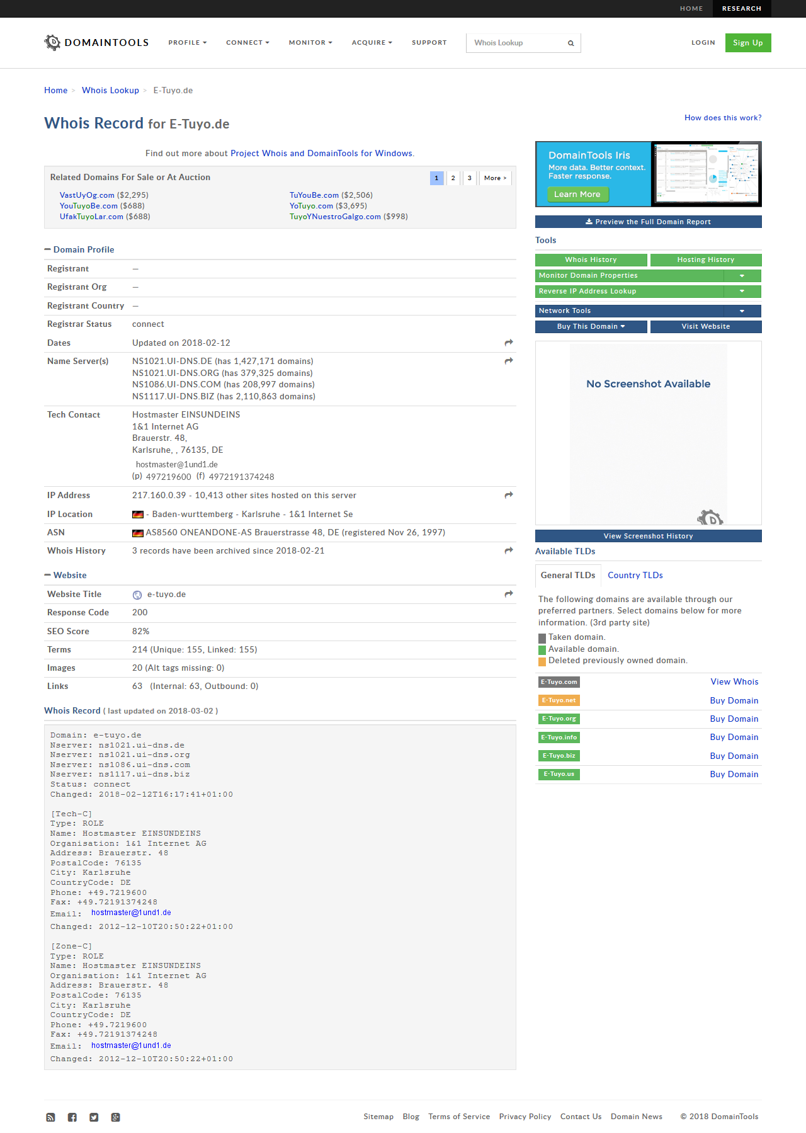Open the RSS feed icon in footer
This screenshot has height=1133, width=806.
pos(50,1117)
